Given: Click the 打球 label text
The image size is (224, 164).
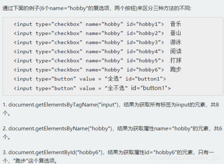Looking at the screenshot, I should 175,61.
